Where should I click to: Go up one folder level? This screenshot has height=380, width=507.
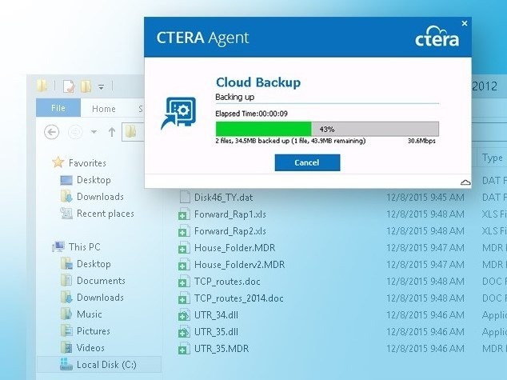112,132
